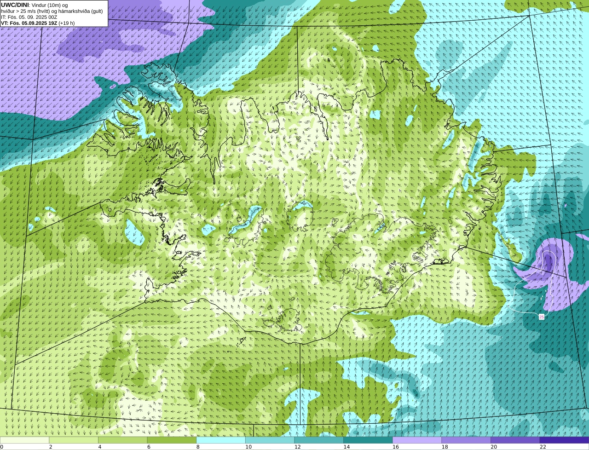Click the '12' tick label on color scale
The height and width of the screenshot is (450, 589).
[297, 447]
